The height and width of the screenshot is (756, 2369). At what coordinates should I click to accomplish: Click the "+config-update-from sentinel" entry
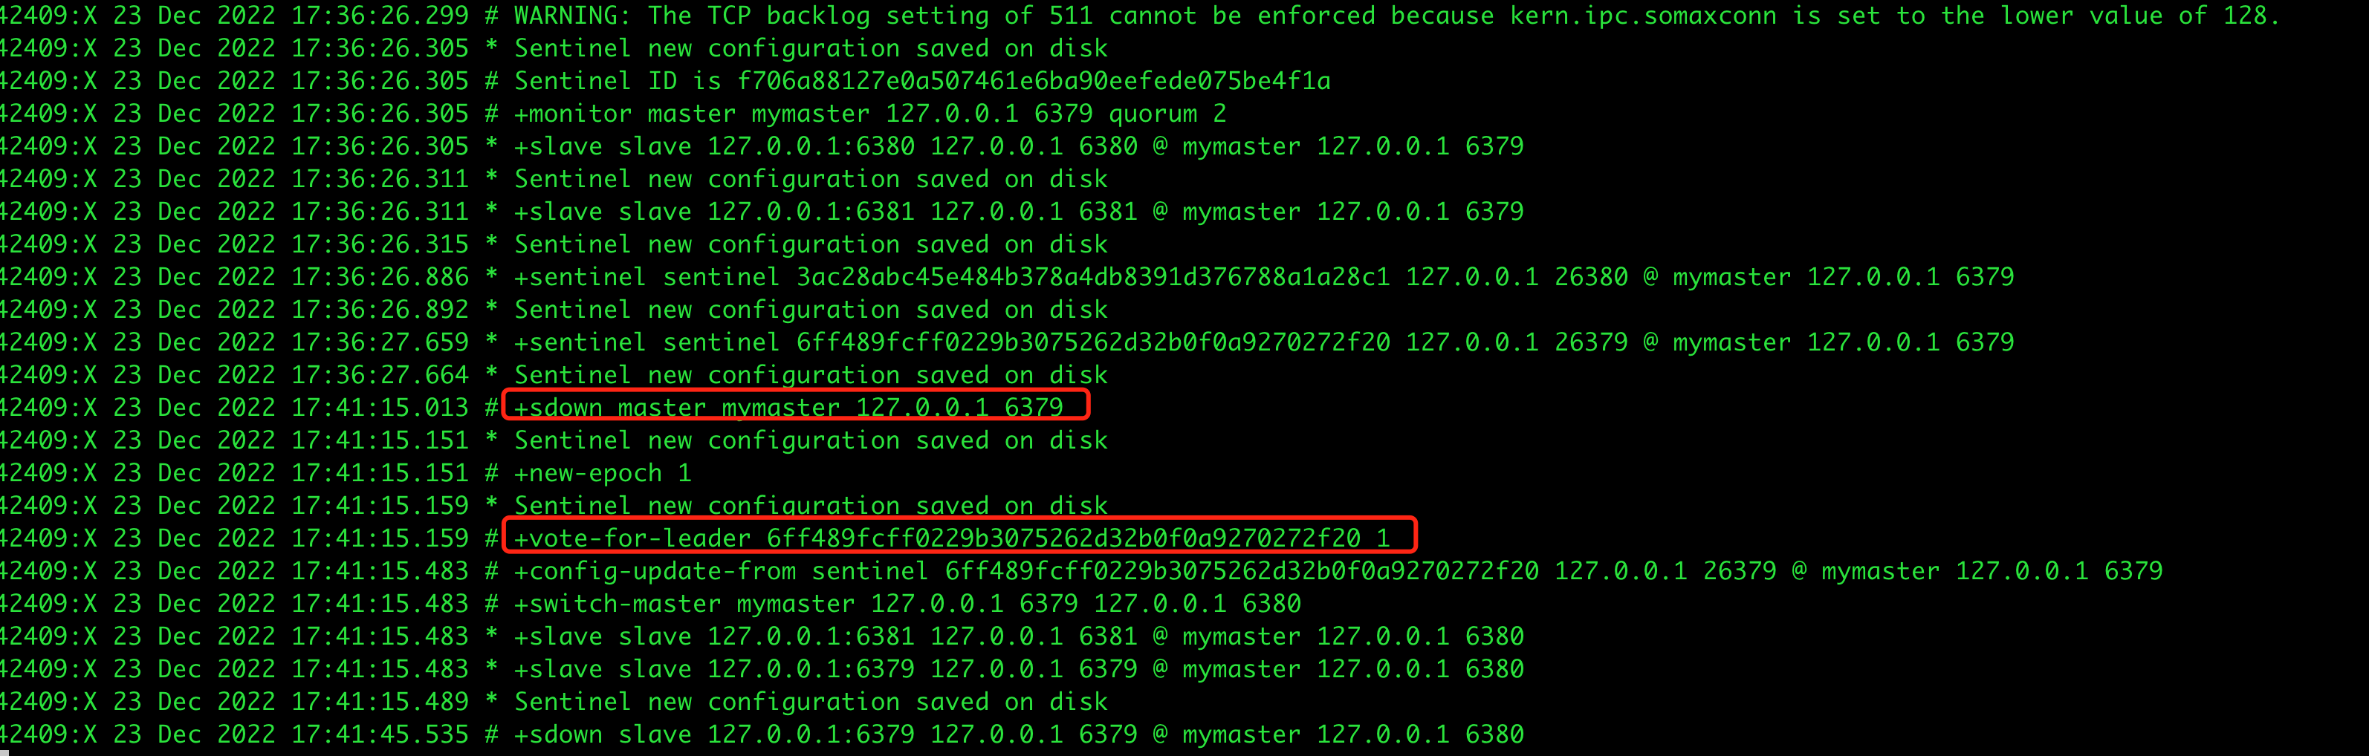pos(1337,570)
